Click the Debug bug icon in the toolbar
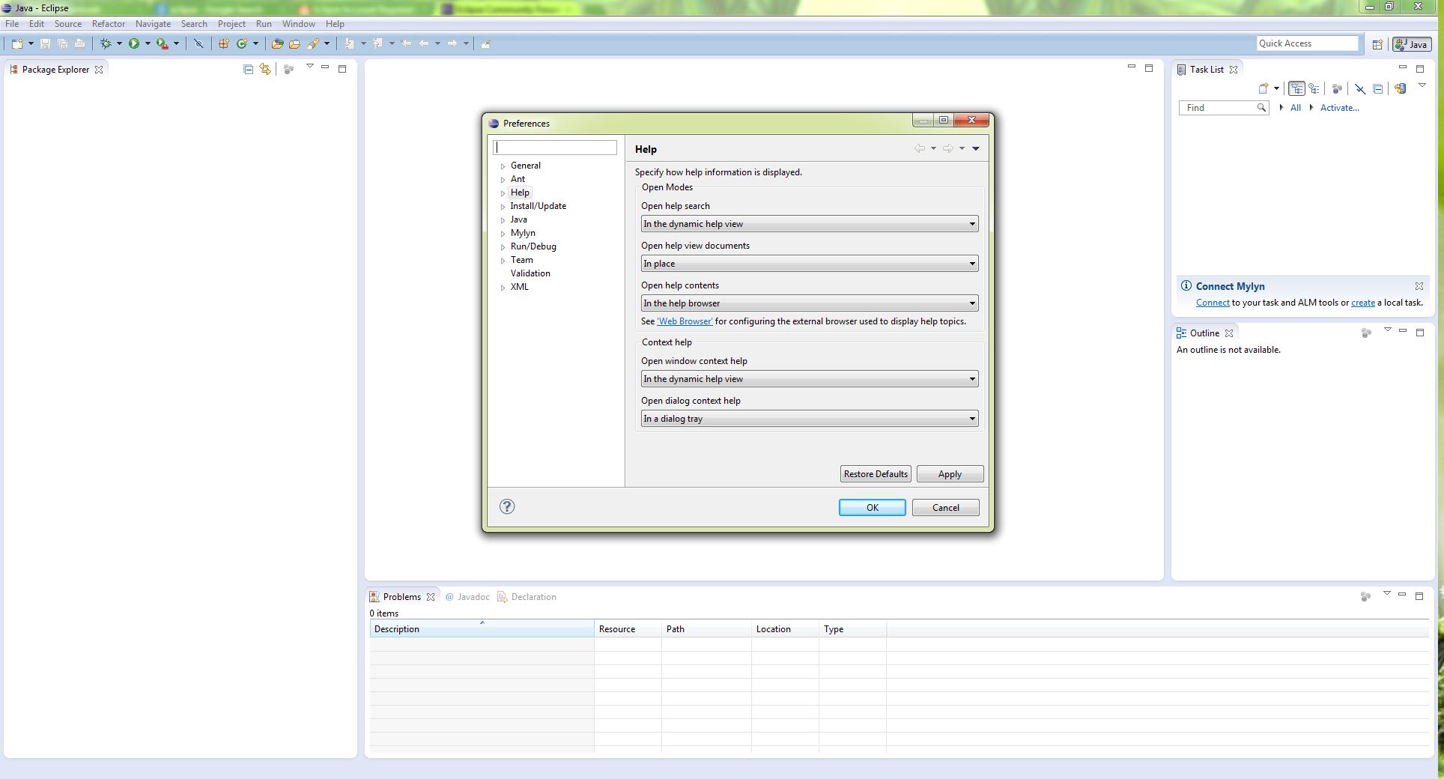1444x779 pixels. [x=106, y=44]
